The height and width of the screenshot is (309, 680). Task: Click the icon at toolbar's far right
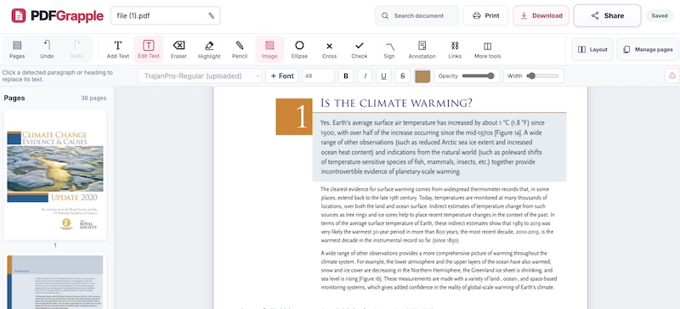672,76
